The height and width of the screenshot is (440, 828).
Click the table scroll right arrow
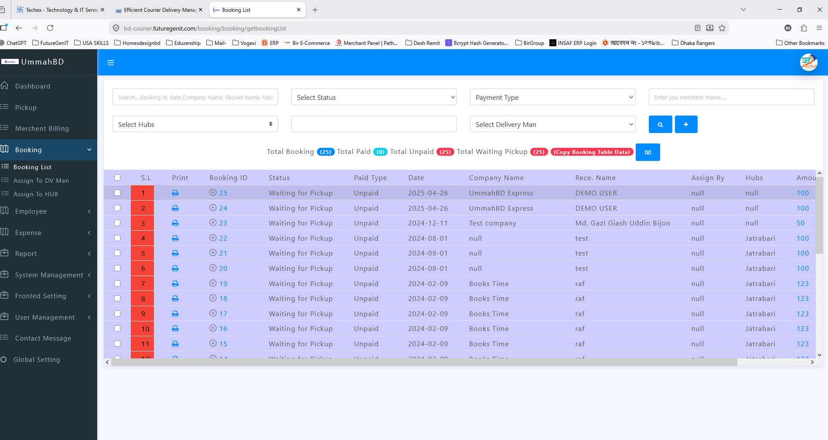click(x=812, y=362)
